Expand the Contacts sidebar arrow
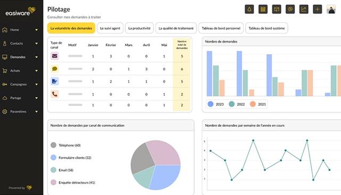Screen dimensions: 341x195 point(37,44)
